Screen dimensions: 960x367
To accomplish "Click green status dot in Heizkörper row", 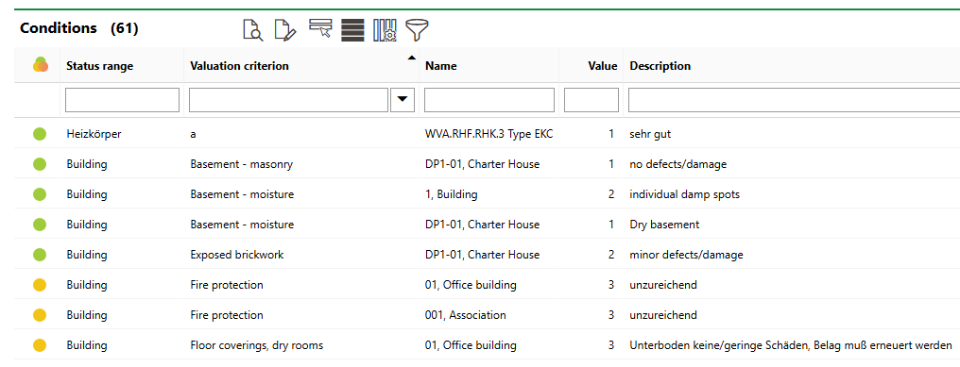I will pyautogui.click(x=40, y=133).
